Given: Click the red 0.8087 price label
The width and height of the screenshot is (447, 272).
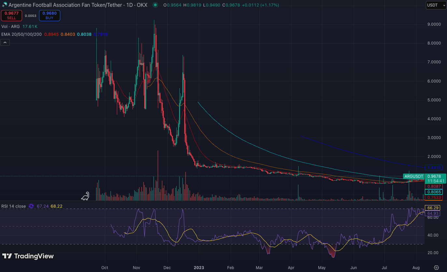Looking at the screenshot, I should coord(434,187).
